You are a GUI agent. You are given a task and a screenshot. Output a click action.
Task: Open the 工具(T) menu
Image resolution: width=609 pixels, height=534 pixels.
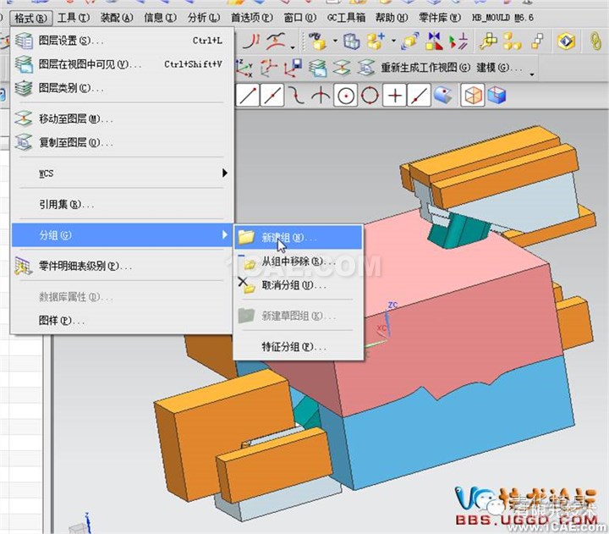[74, 18]
